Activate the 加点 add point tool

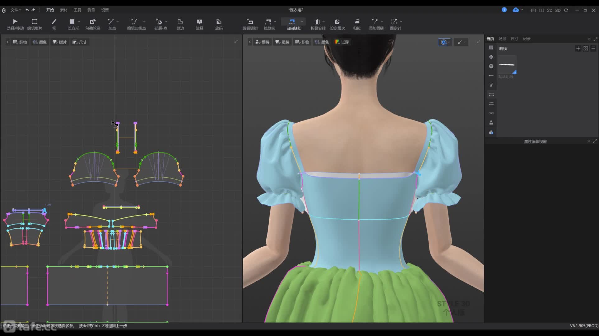(112, 24)
